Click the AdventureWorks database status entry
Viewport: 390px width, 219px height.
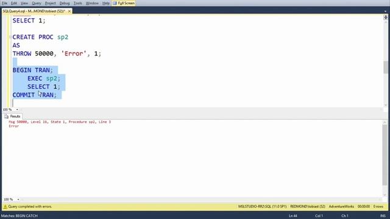tap(341, 207)
